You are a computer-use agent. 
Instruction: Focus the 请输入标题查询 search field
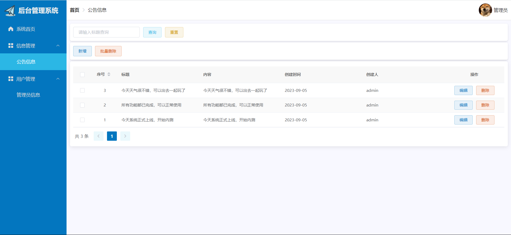(106, 32)
